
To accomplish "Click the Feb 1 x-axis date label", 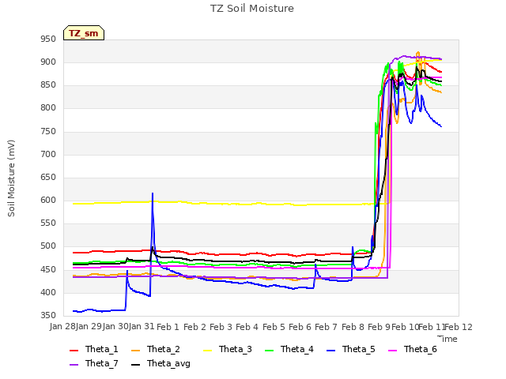I will pos(168,327).
